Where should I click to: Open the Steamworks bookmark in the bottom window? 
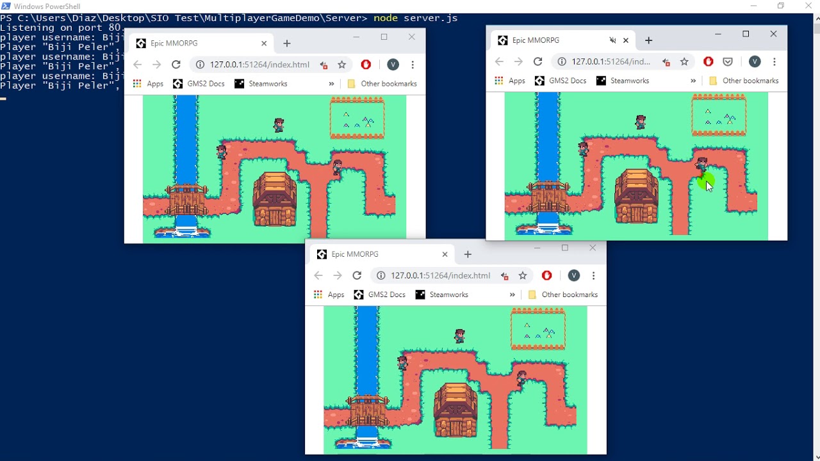click(x=441, y=295)
